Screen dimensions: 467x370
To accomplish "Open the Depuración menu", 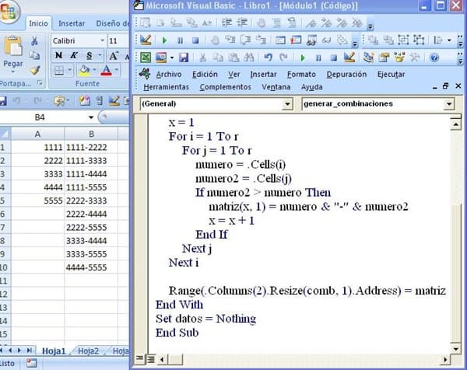I will (x=346, y=74).
